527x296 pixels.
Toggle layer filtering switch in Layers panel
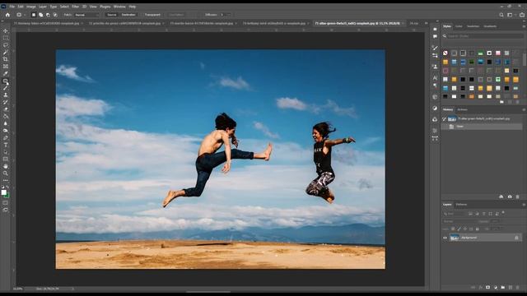[x=503, y=212]
